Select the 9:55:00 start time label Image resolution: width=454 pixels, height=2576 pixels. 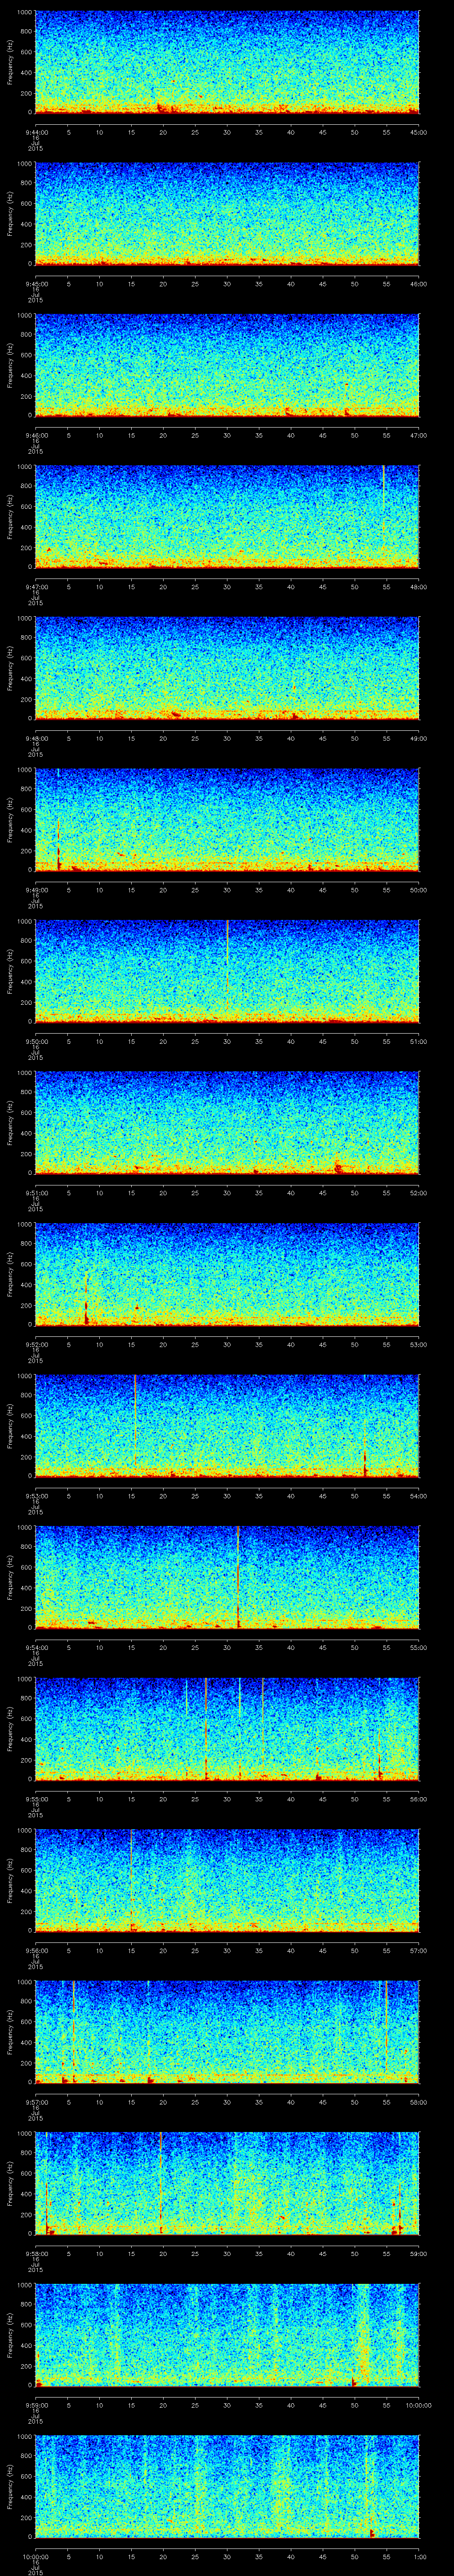click(x=36, y=1800)
